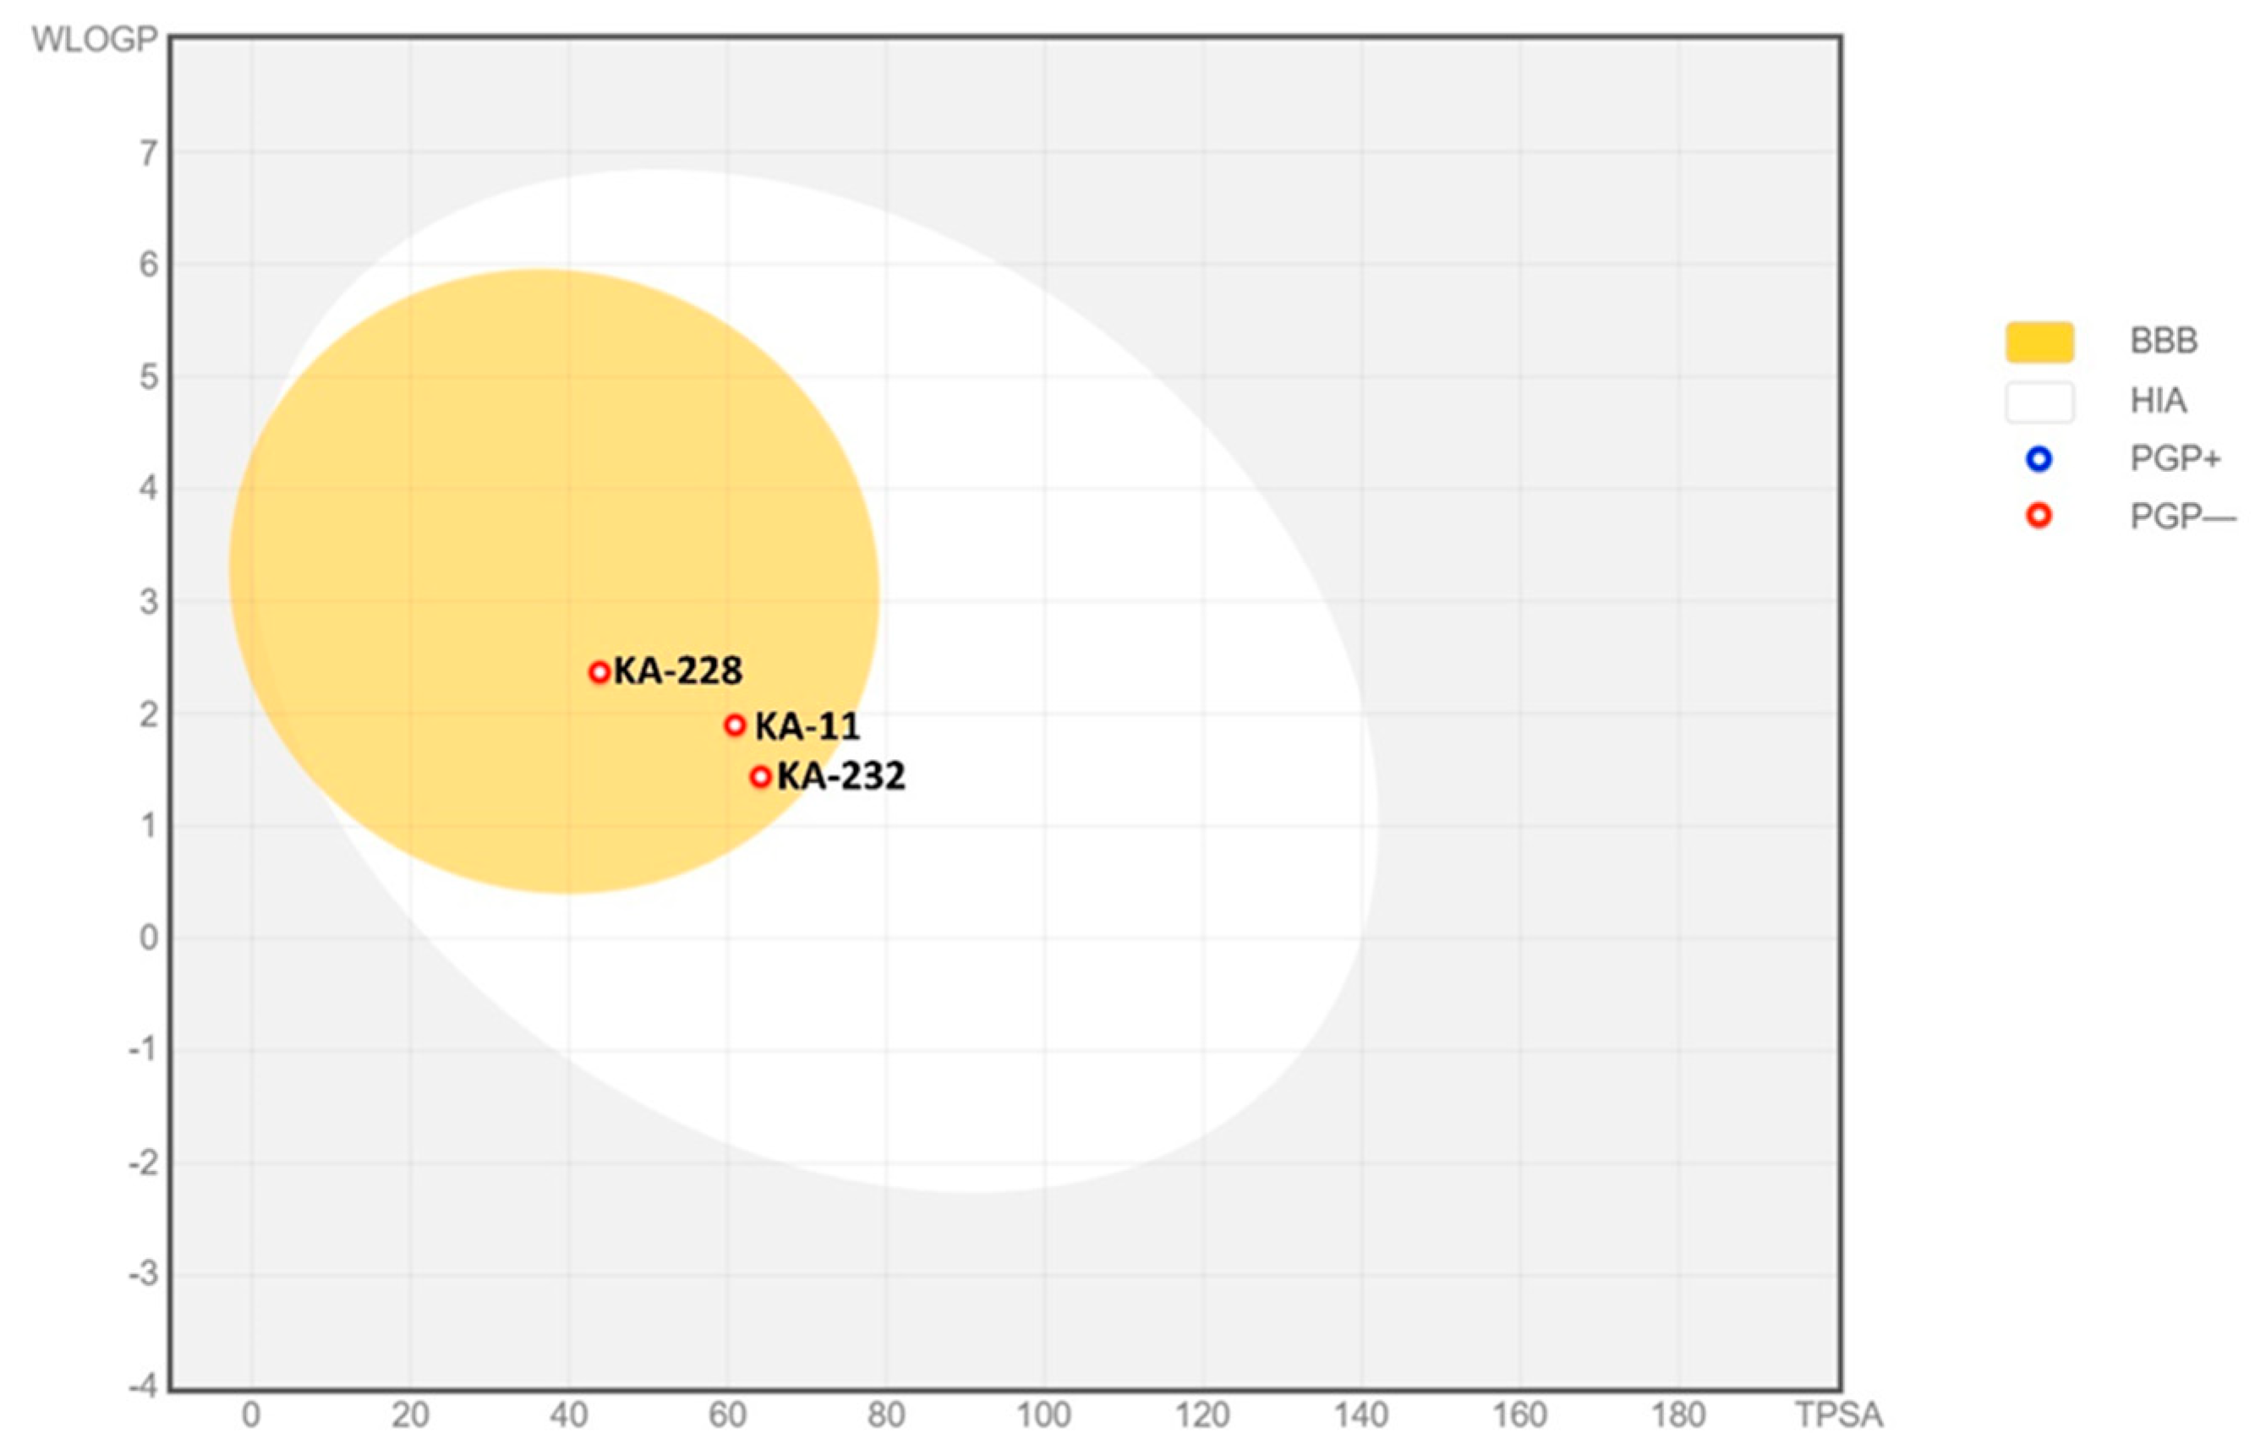Click the KA-228 text label
The width and height of the screenshot is (2255, 1450).
point(678,671)
